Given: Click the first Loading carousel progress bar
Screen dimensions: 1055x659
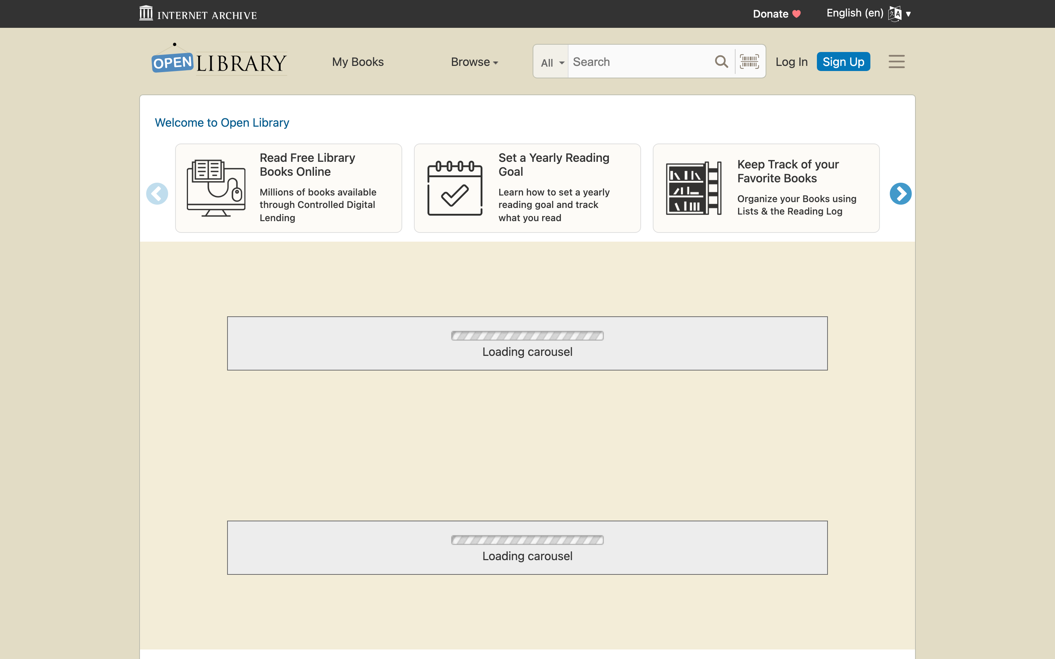Looking at the screenshot, I should pos(527,336).
